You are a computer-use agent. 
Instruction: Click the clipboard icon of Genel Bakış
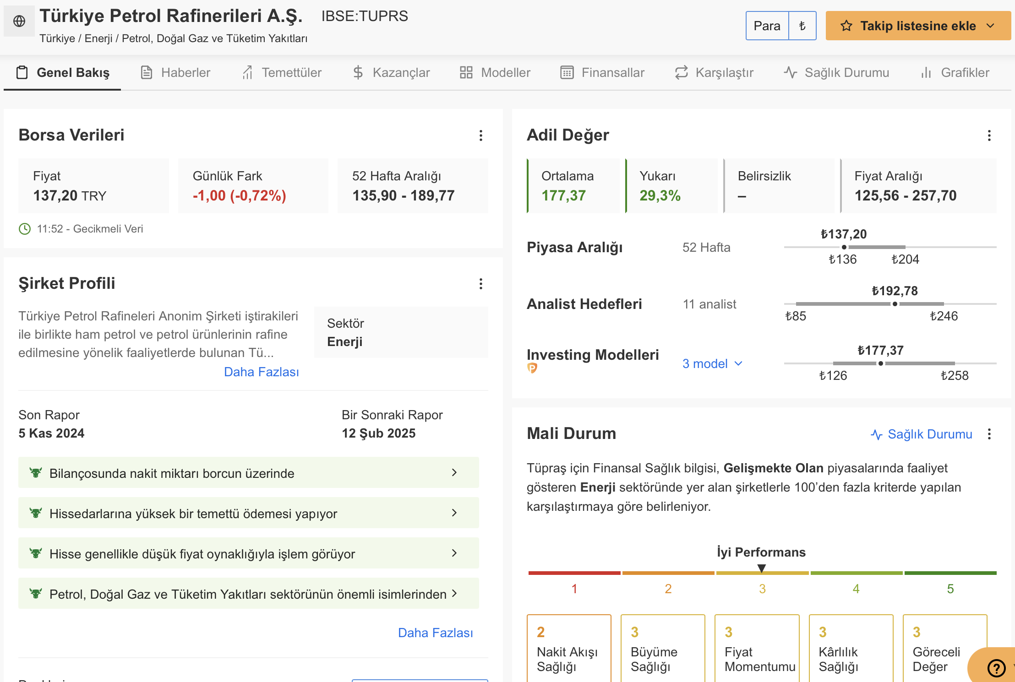[x=22, y=72]
